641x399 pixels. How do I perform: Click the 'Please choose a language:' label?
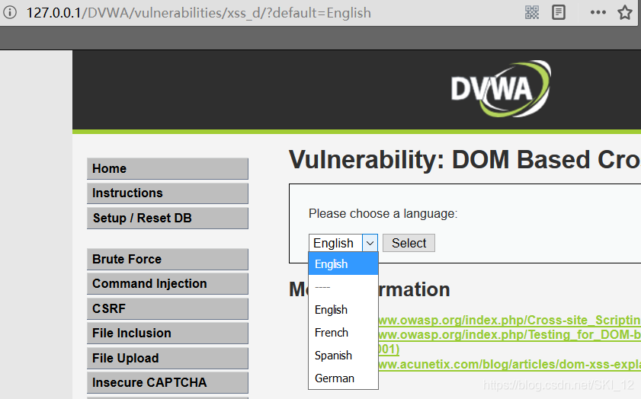pyautogui.click(x=383, y=214)
